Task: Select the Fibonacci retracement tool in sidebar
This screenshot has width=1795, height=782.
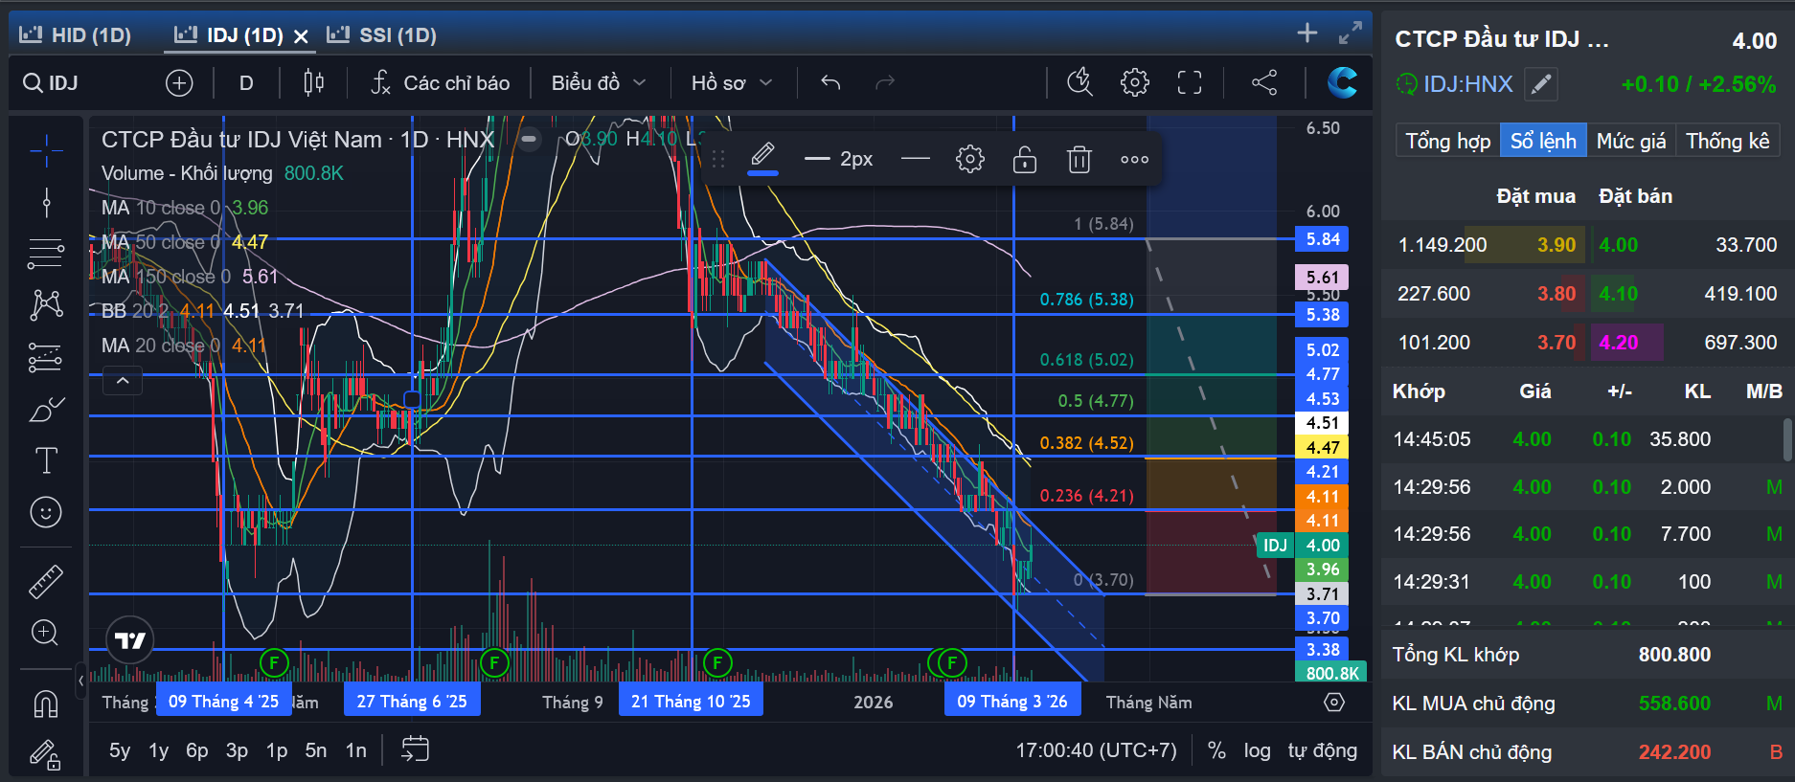Action: click(45, 254)
